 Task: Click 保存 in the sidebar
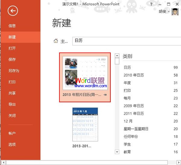point(21,59)
